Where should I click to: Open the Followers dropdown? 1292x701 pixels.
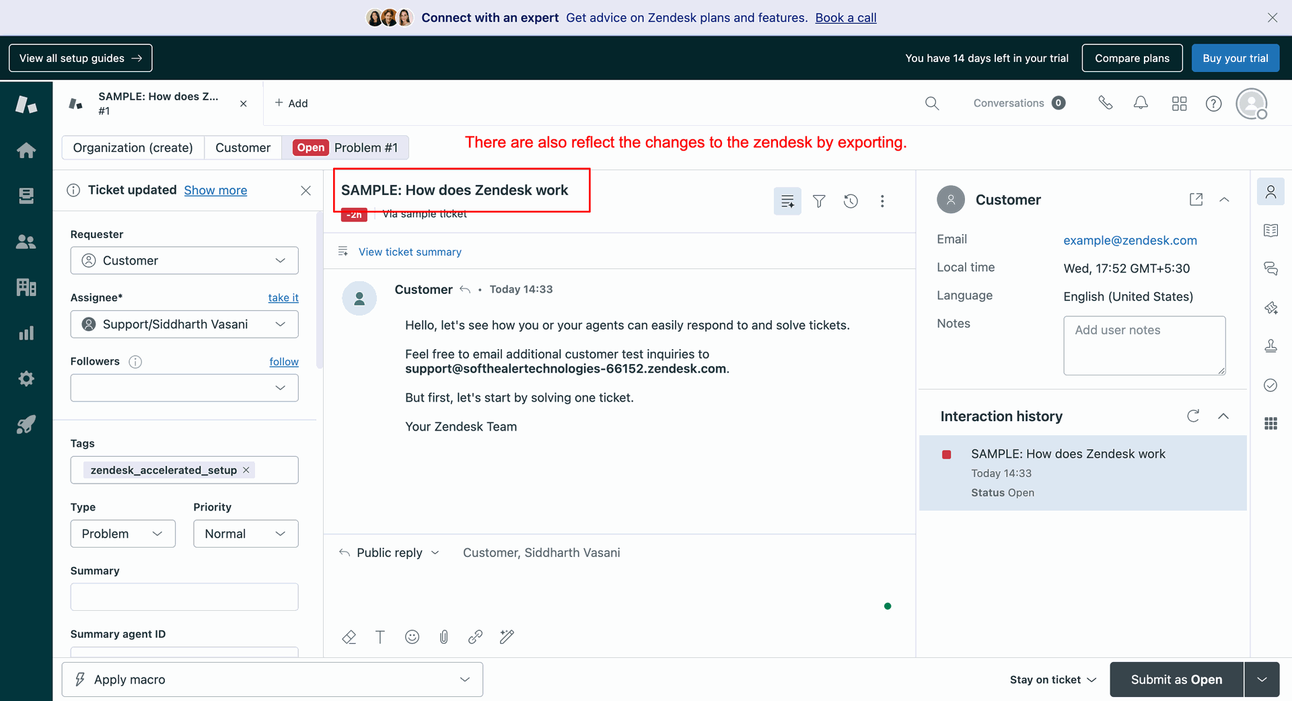pos(184,388)
